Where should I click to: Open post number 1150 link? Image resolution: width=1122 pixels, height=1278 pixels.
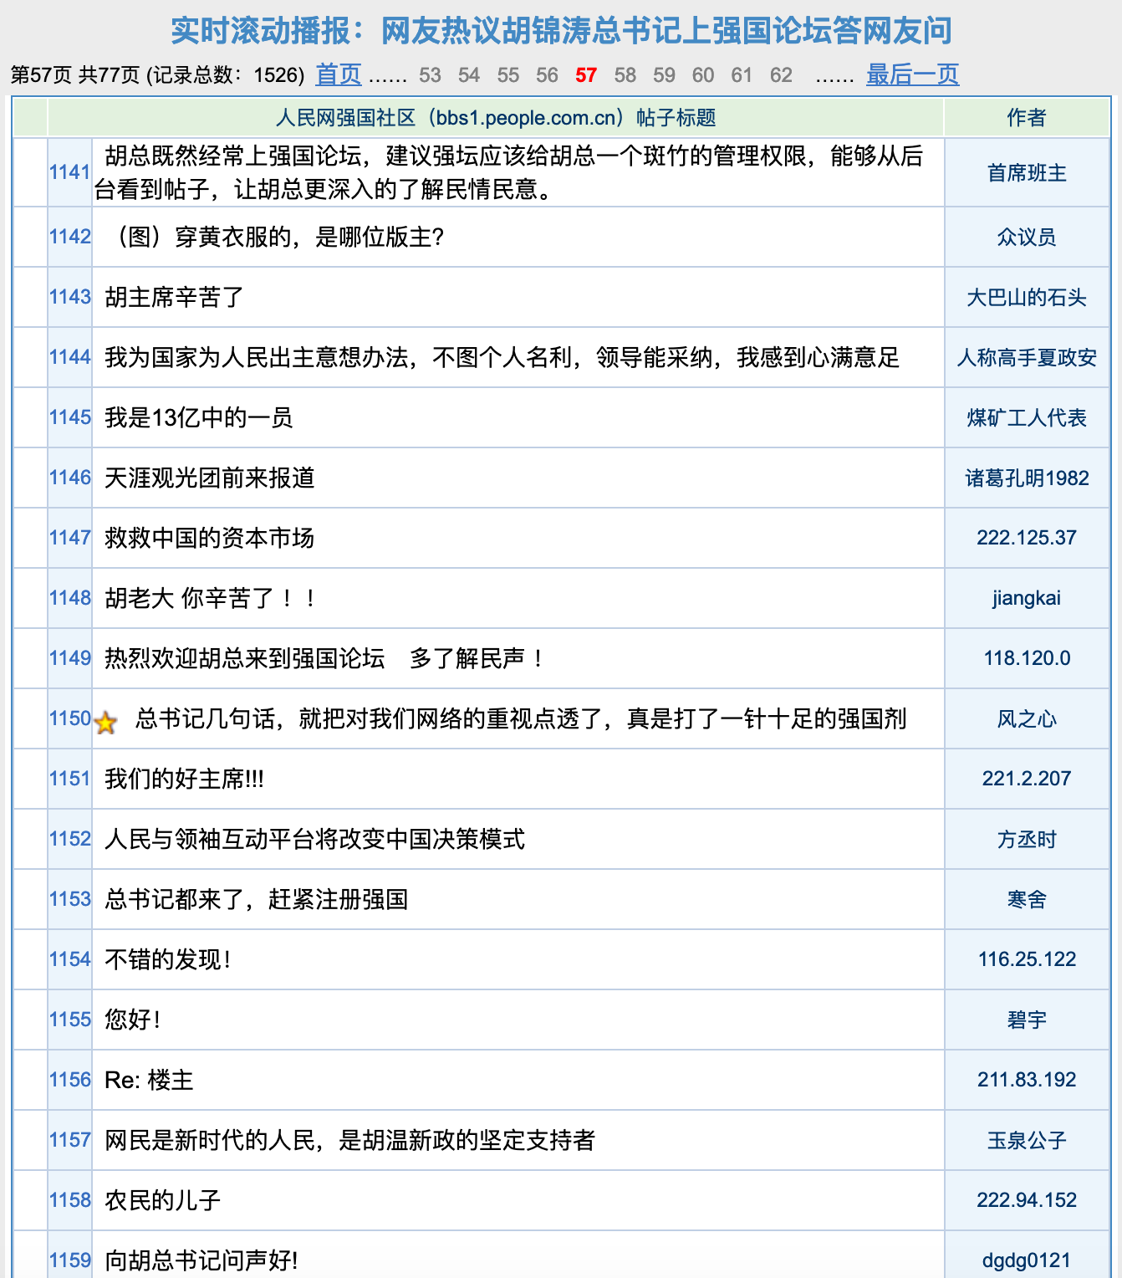pyautogui.click(x=69, y=718)
